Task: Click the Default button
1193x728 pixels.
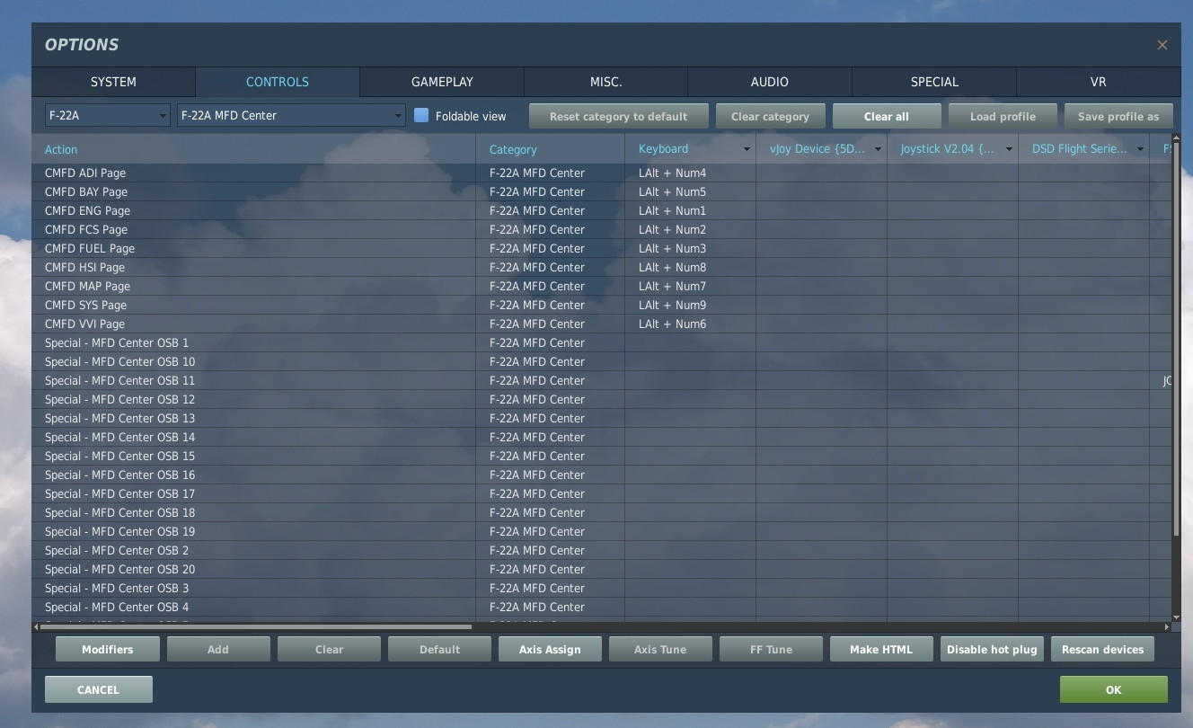Action: click(439, 649)
